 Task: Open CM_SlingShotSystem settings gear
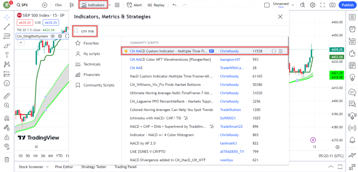[x=60, y=36]
